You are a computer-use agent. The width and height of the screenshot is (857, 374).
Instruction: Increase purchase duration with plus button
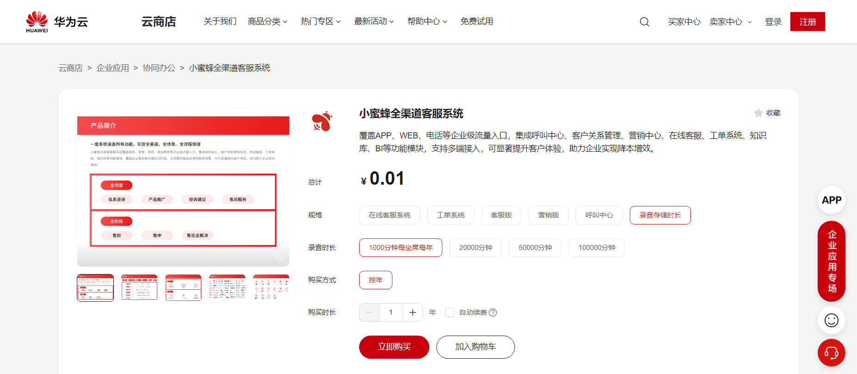click(413, 312)
